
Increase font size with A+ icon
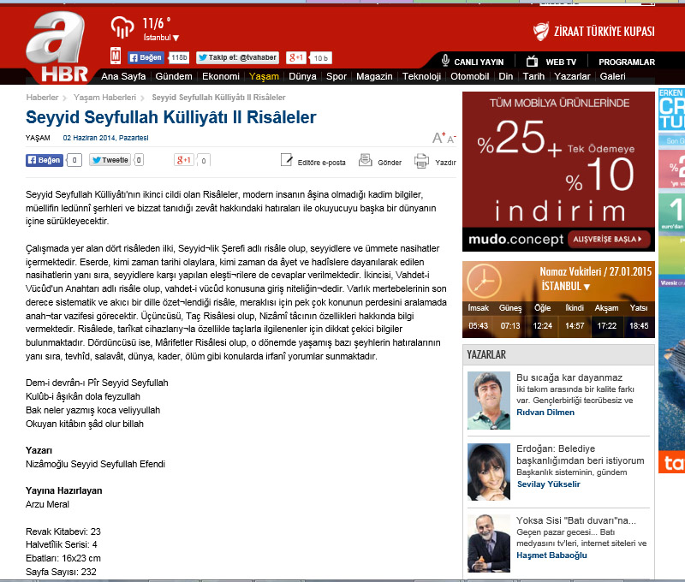[x=438, y=138]
